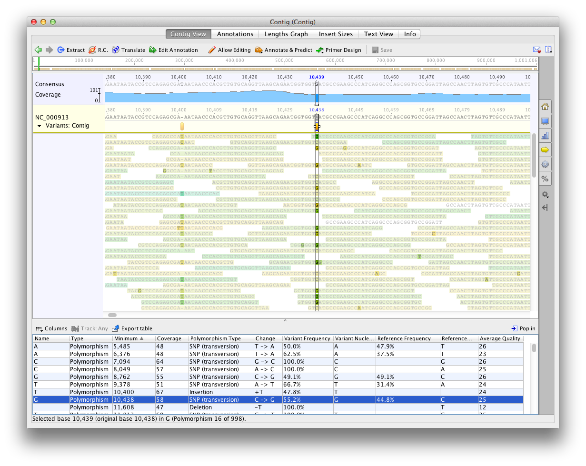Sort by Polymorphism Type column header
This screenshot has width=586, height=466.
click(x=220, y=338)
